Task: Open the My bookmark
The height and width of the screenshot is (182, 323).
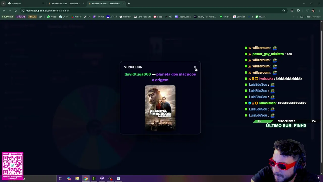Action: coord(87,17)
